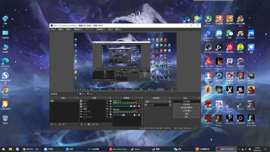270x152 pixels.
Task: Click the 开始录制 start recording button
Action: 187,105
